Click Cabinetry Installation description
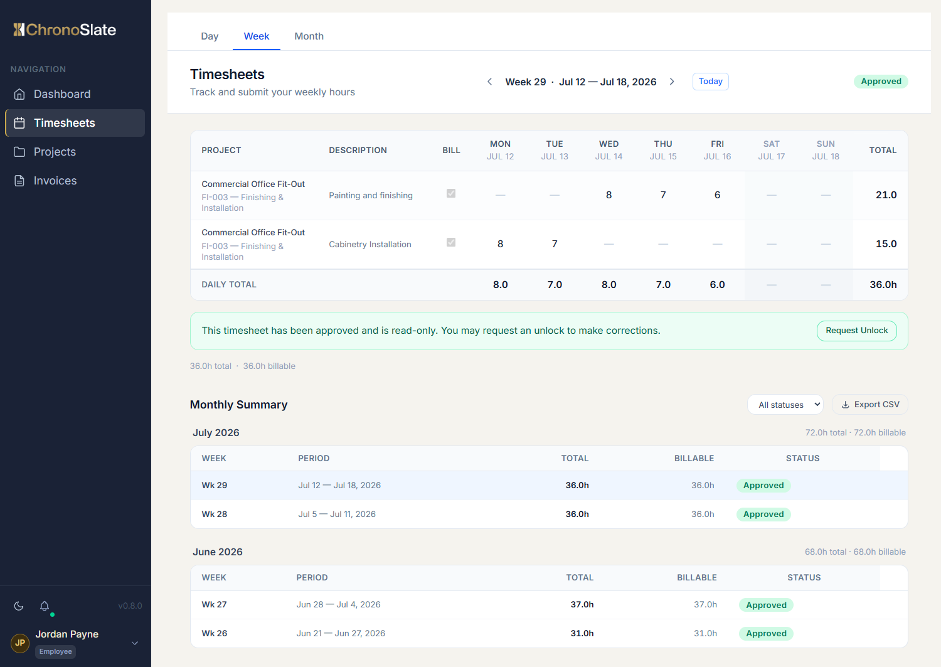 (370, 245)
